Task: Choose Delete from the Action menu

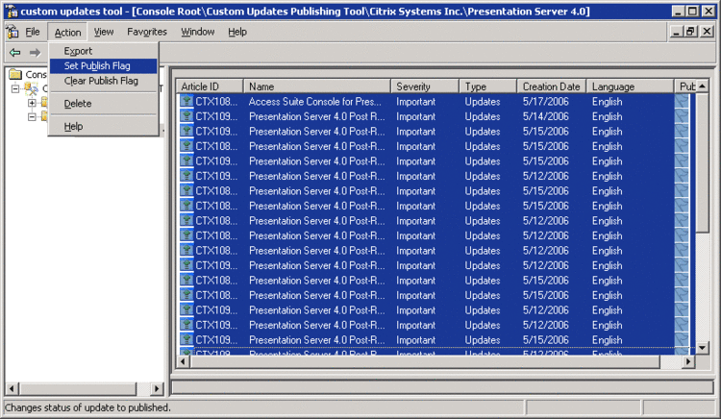Action: point(104,104)
